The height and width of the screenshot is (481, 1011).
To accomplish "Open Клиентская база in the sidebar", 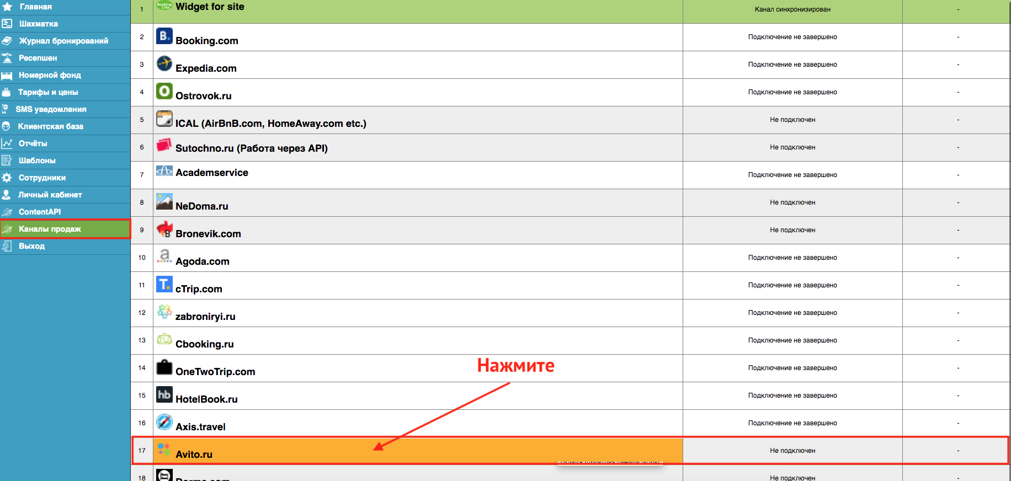I will point(51,126).
